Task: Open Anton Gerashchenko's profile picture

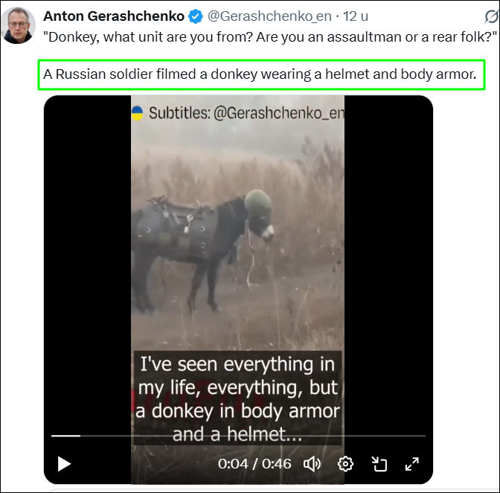Action: tap(19, 26)
